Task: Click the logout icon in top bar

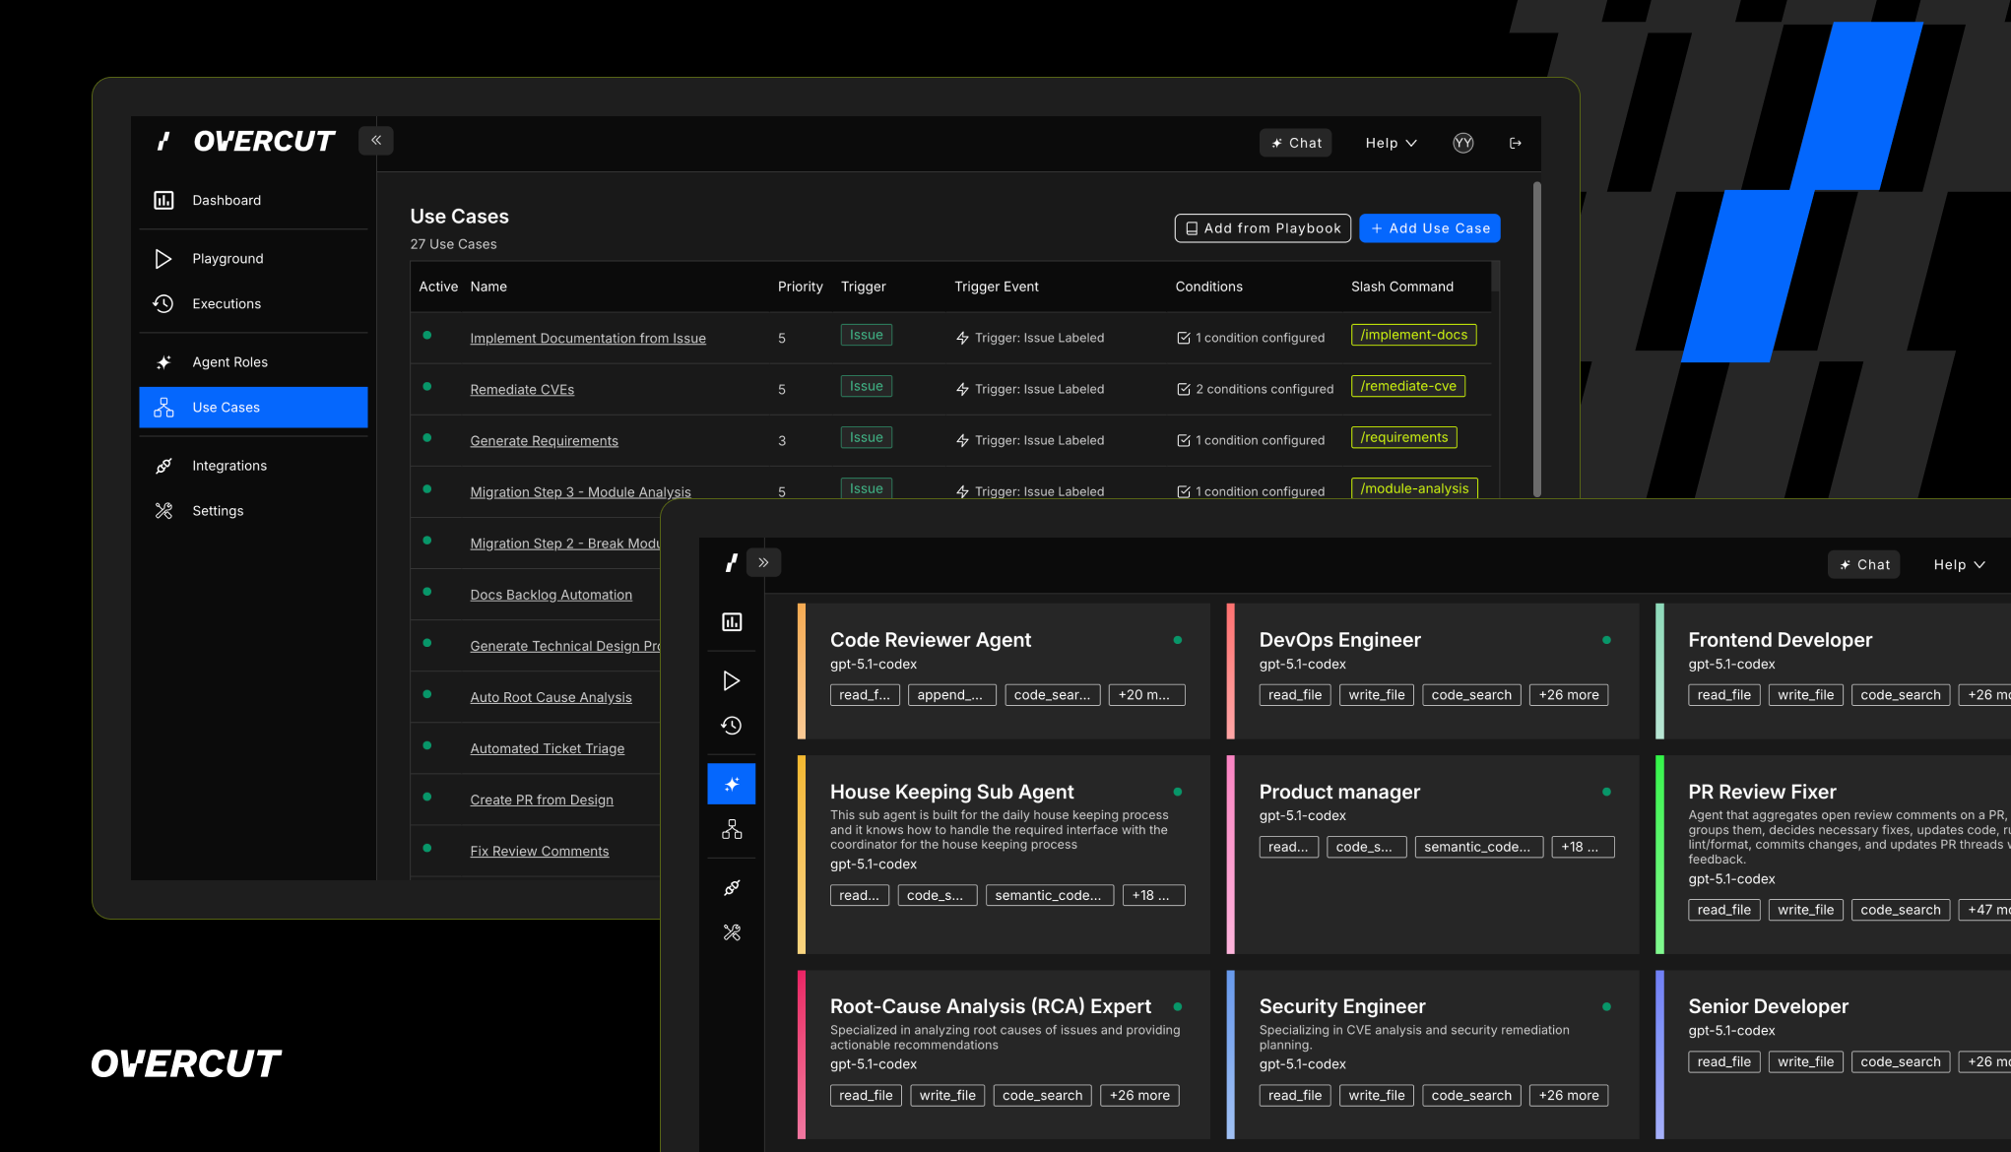Action: click(1515, 144)
